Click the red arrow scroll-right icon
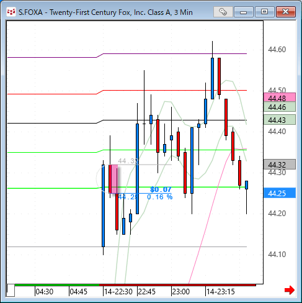 tap(290, 290)
